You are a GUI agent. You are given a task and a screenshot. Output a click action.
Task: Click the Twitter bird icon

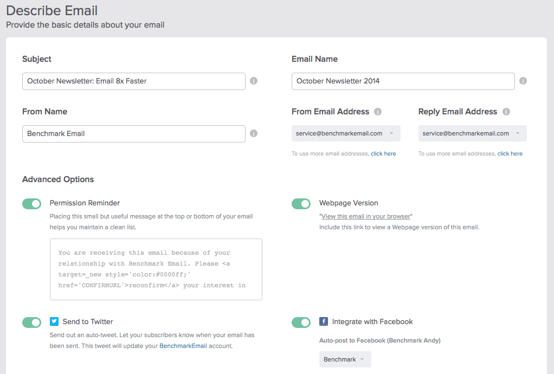pyautogui.click(x=54, y=321)
